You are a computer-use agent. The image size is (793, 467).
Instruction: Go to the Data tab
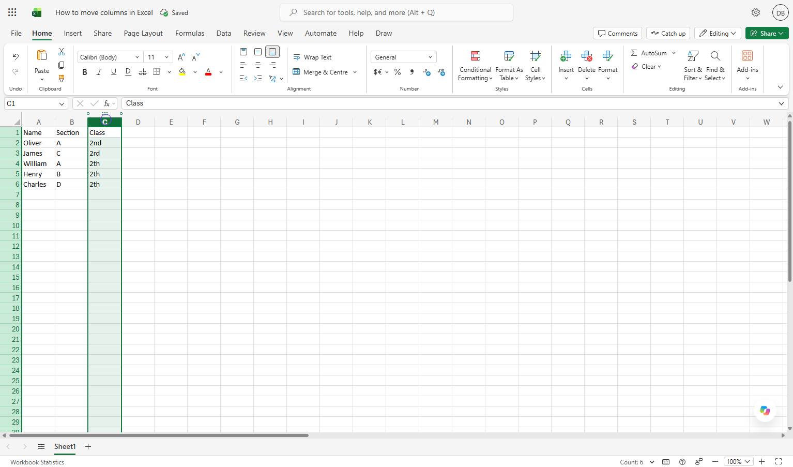(224, 33)
